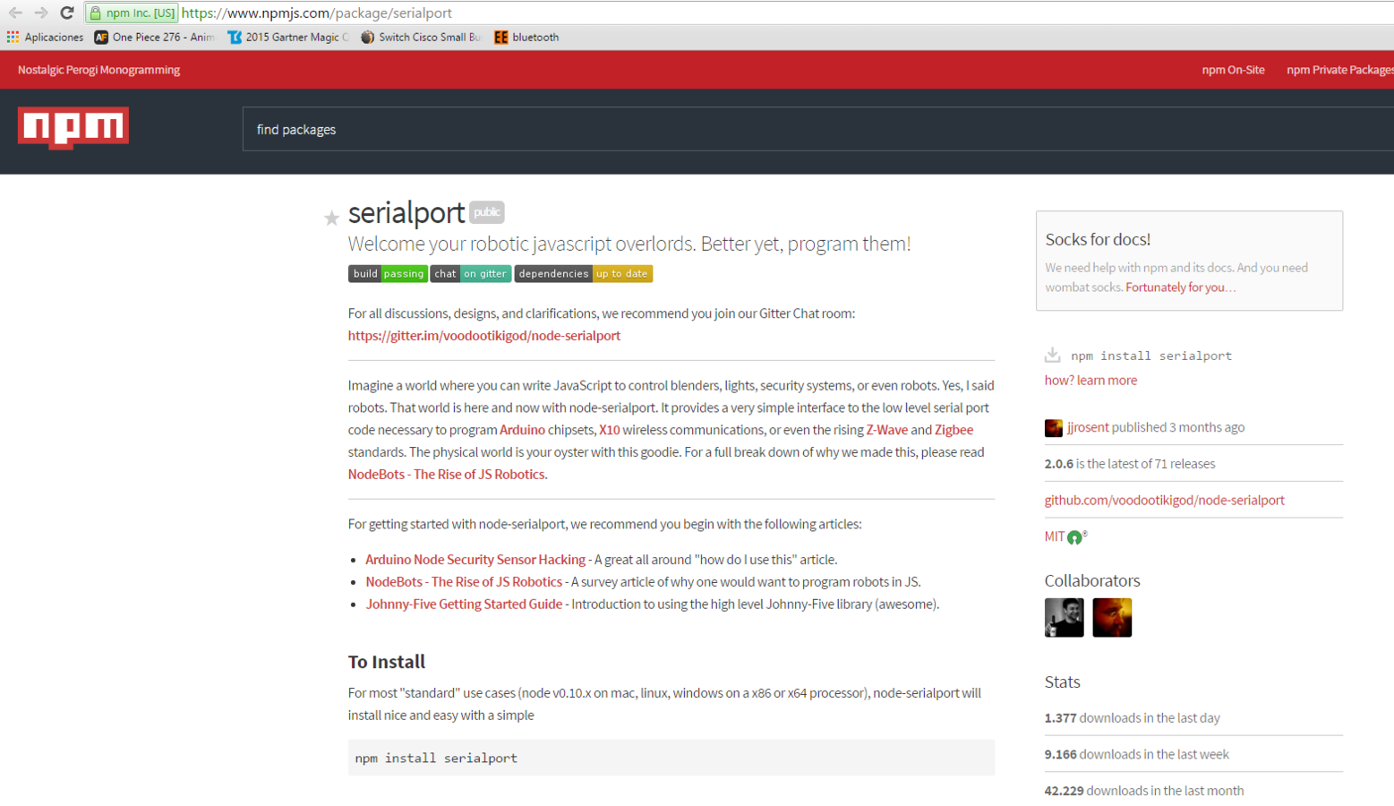Open jjrosent's profile link
Screen dimensions: 1394x806
point(1088,428)
